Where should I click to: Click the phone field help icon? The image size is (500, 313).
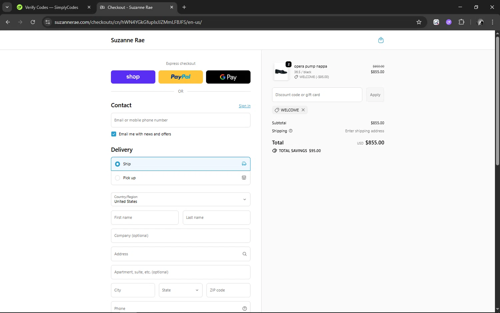[244, 308]
